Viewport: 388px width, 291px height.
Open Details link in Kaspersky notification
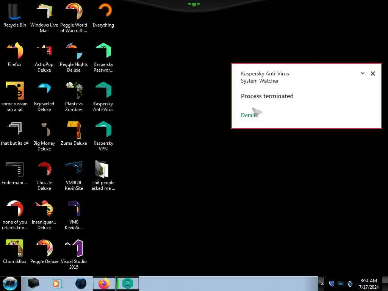(249, 115)
